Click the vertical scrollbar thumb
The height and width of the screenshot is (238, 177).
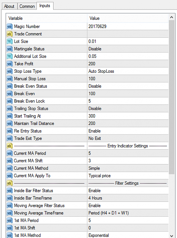point(172,97)
